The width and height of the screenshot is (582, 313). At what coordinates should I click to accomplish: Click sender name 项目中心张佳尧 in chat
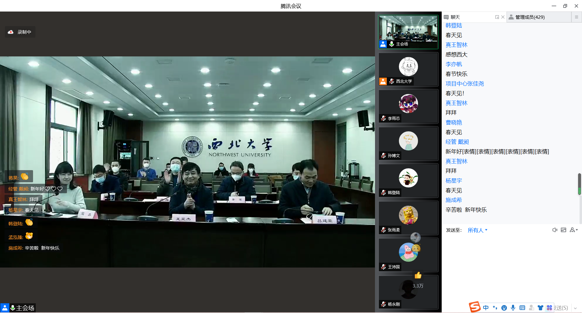coord(464,84)
